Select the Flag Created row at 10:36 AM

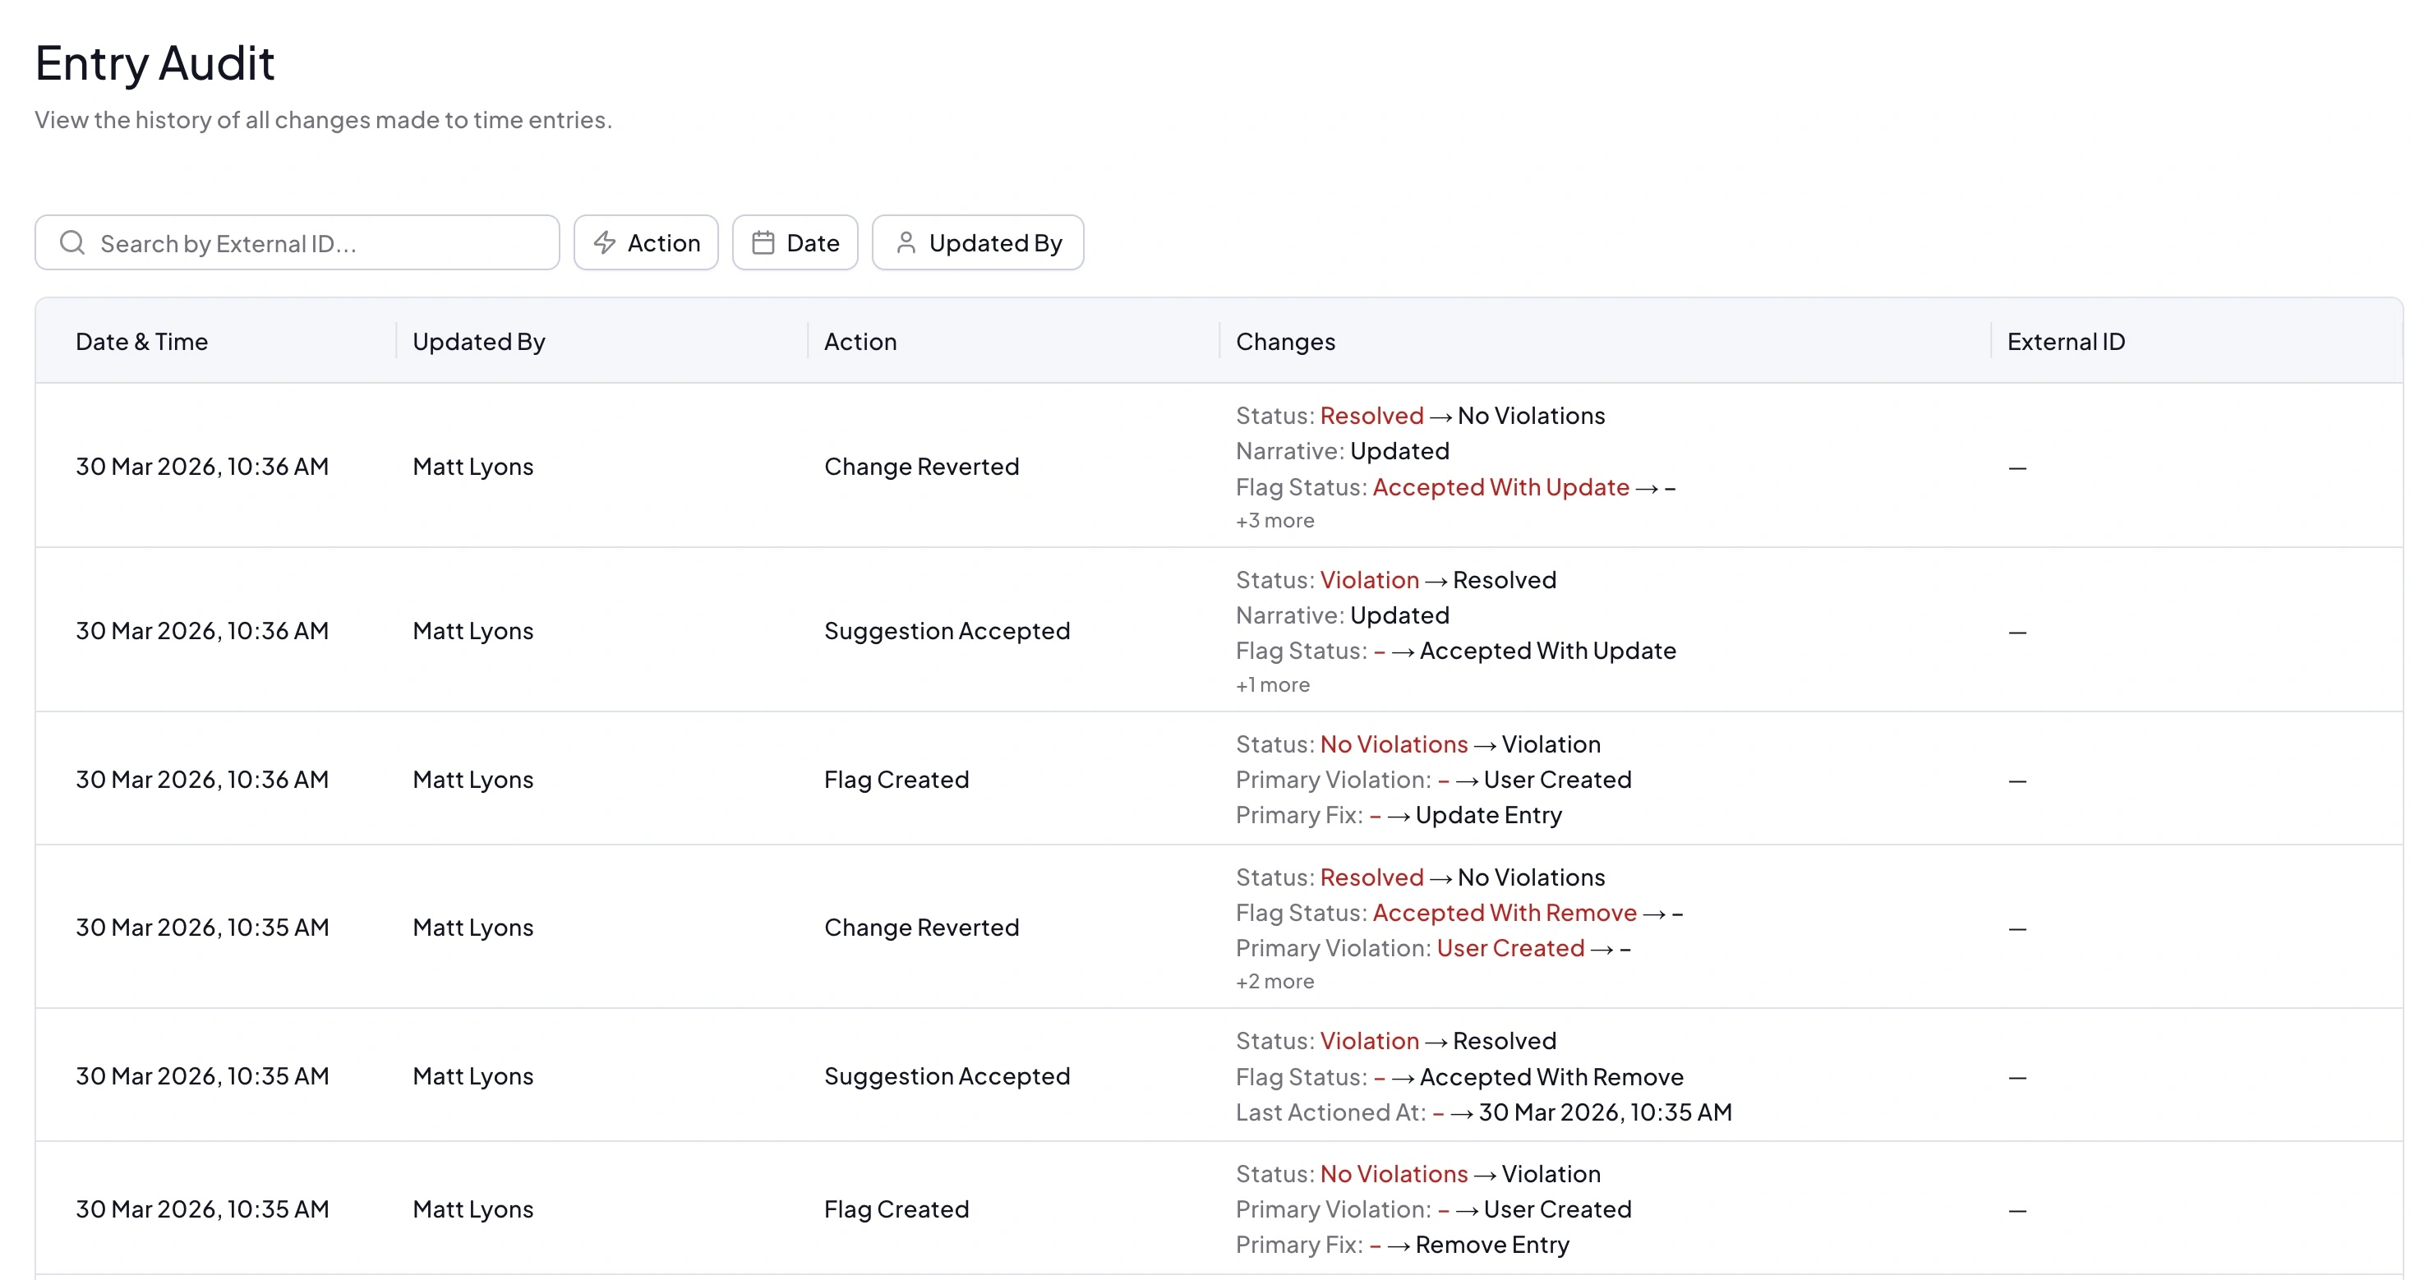[x=896, y=779]
